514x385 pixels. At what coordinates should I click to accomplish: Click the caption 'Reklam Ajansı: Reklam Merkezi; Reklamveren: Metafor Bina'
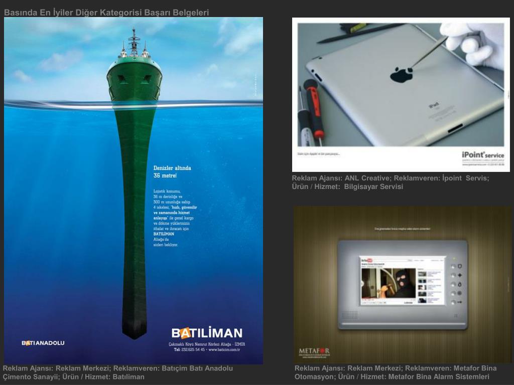(x=396, y=368)
